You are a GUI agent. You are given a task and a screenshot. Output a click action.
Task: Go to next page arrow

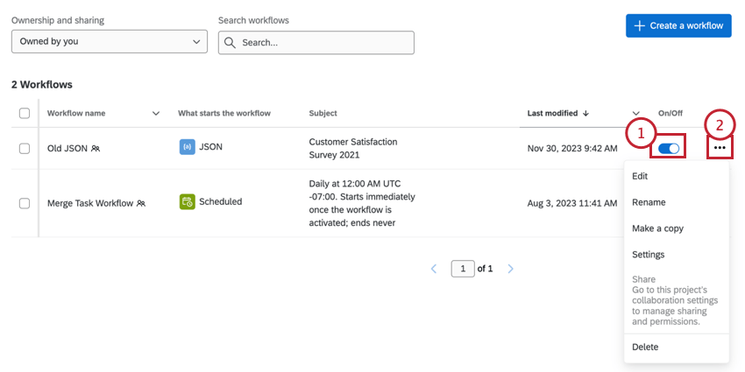[511, 269]
